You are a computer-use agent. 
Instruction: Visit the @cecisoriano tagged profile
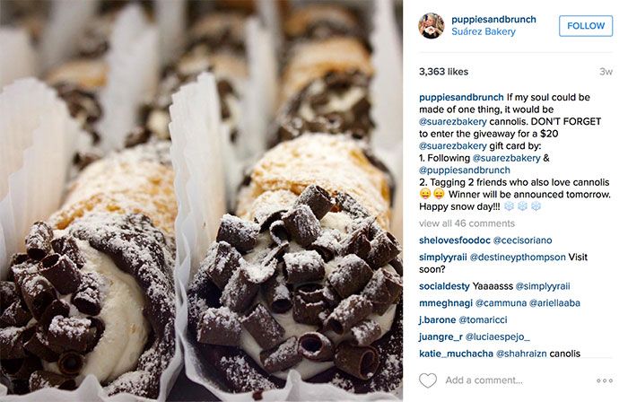pos(522,240)
